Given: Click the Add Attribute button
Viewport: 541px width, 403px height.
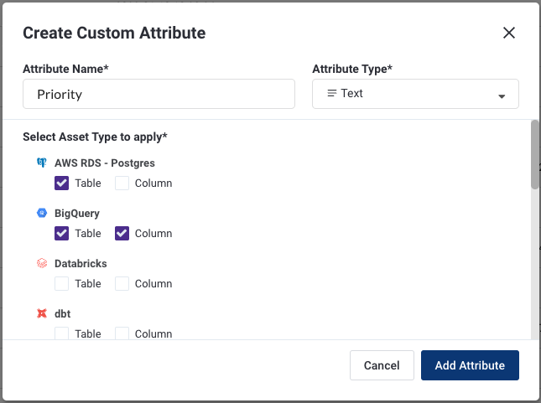Looking at the screenshot, I should point(470,365).
